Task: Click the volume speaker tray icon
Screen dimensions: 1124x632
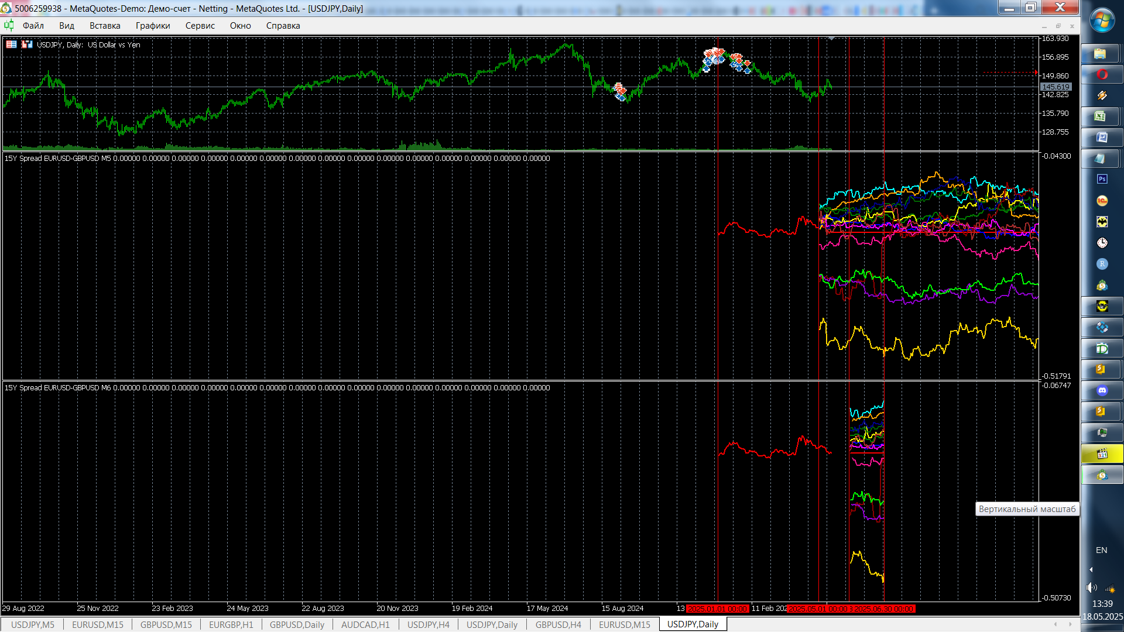Action: 1091,588
